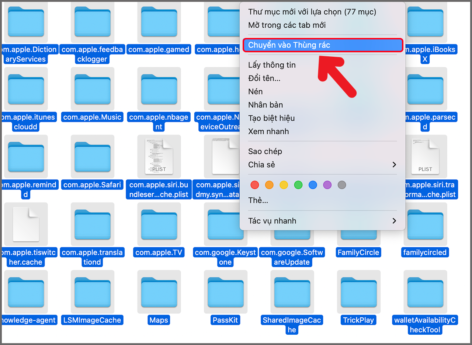Apply the orange tag color

[269, 185]
